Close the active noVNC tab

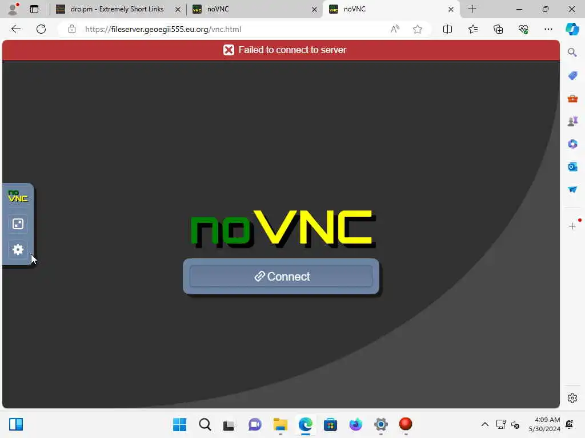(451, 9)
